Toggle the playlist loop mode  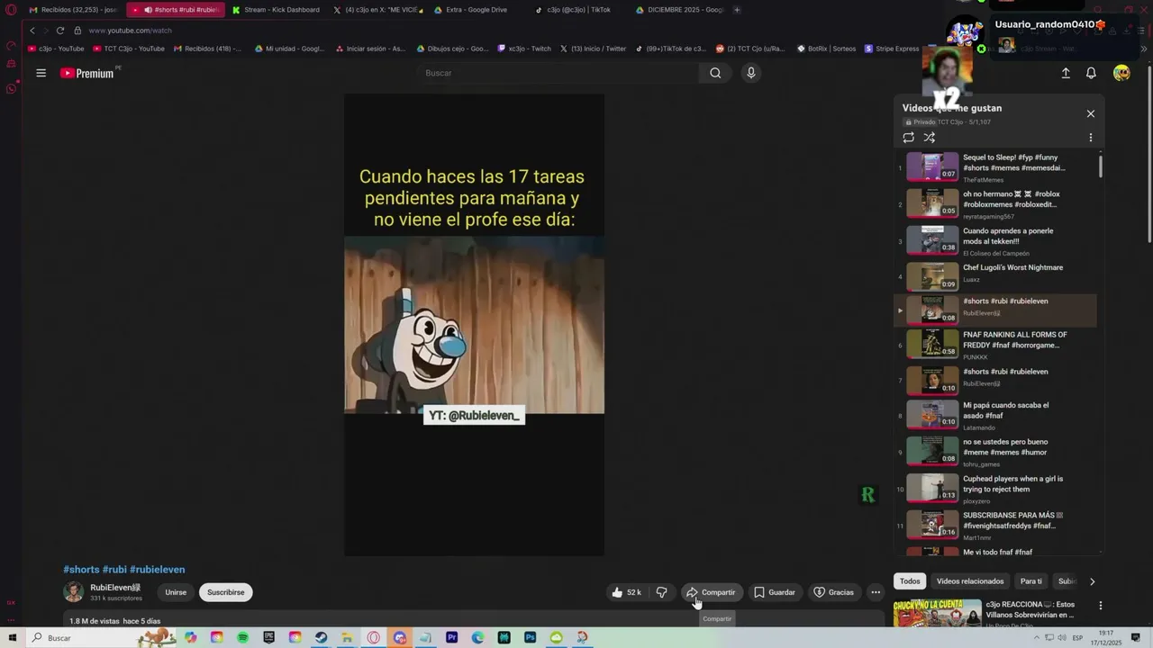[908, 138]
